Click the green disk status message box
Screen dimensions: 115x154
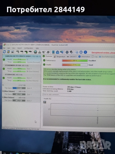click(x=79, y=76)
